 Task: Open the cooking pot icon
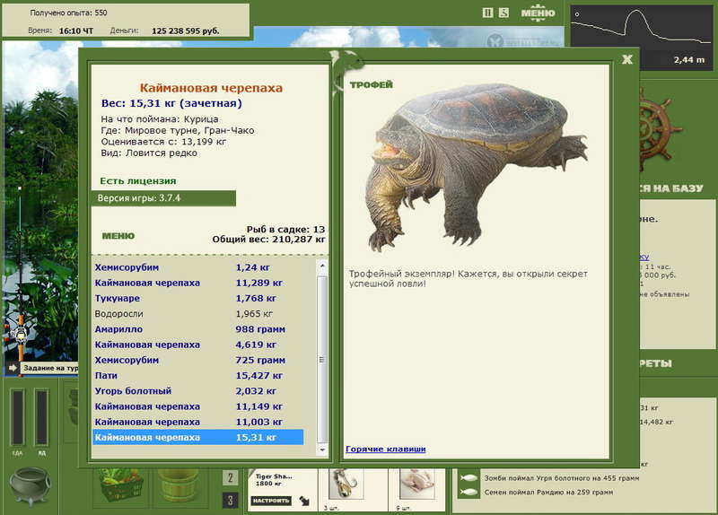[x=31, y=486]
